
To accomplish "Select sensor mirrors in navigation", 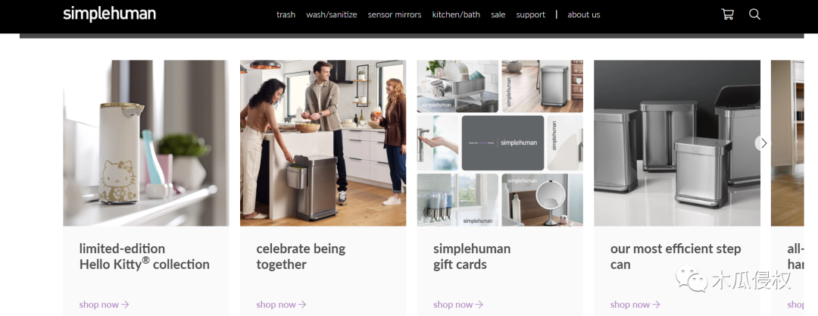I will coord(395,14).
